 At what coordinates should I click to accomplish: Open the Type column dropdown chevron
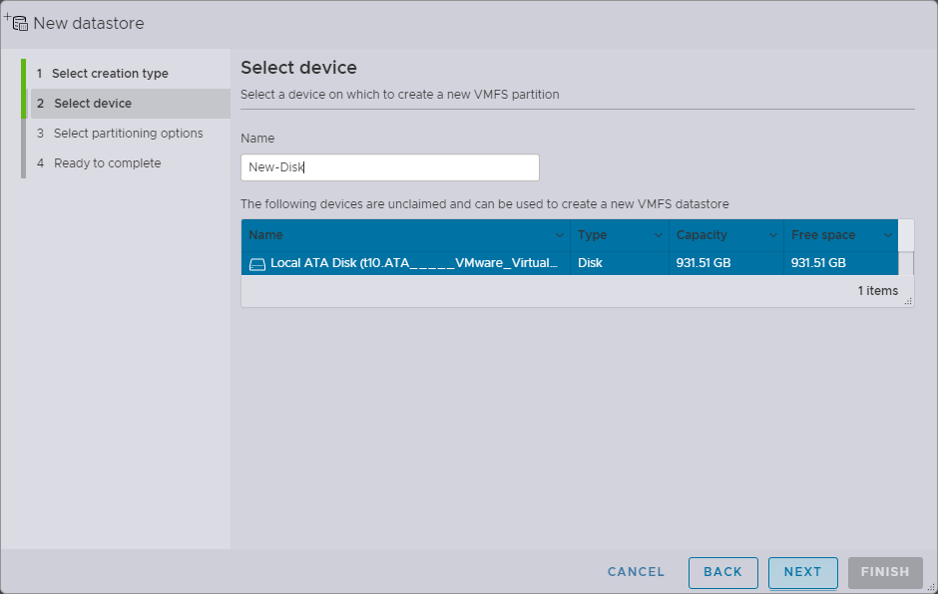point(659,235)
